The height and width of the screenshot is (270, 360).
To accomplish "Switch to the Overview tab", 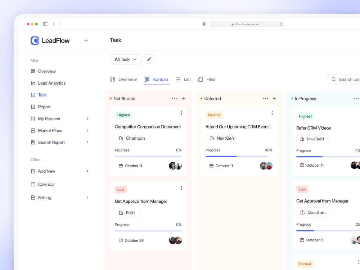I will [123, 80].
